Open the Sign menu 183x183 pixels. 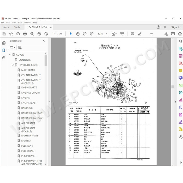20,23
